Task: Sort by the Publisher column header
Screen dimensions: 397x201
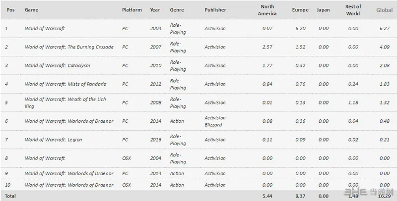Action: [x=215, y=10]
